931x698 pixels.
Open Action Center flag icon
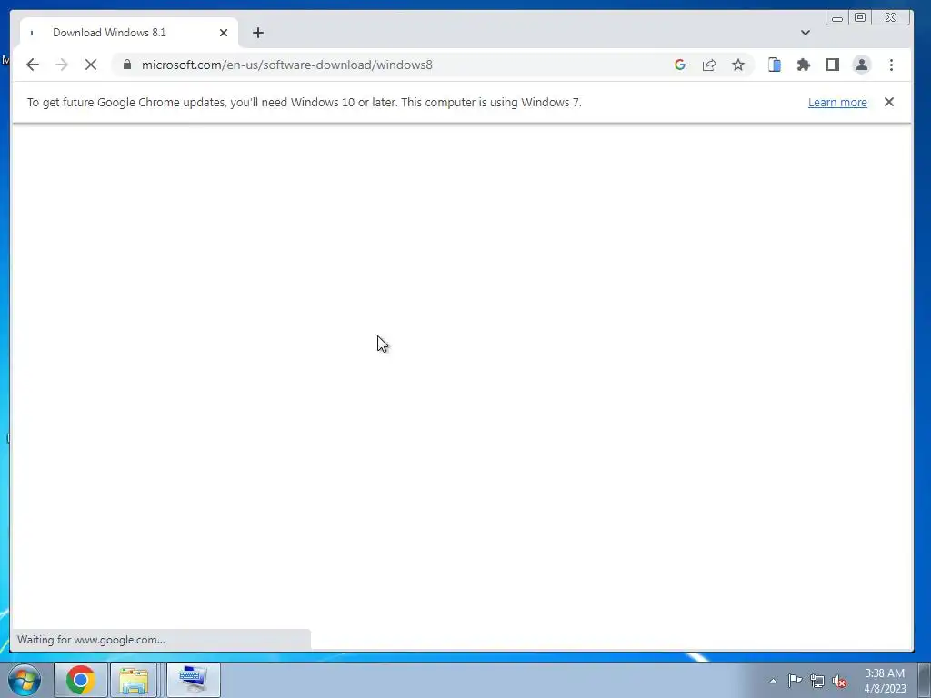tap(795, 681)
